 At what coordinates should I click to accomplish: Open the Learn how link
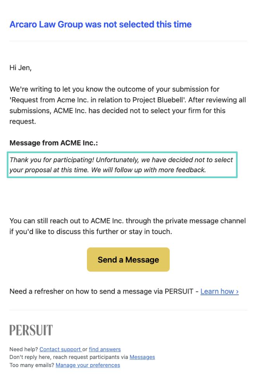click(219, 291)
